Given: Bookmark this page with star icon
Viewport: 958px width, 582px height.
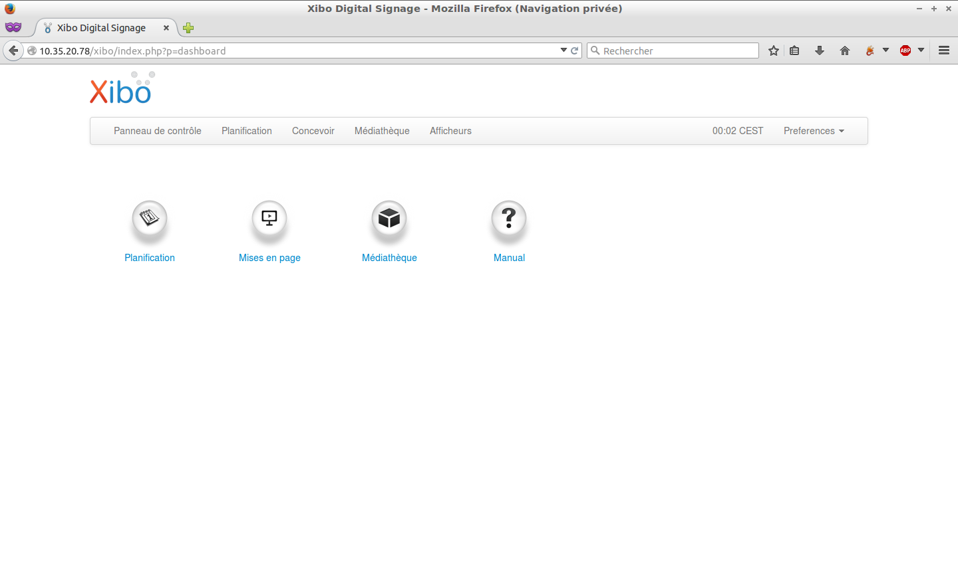Looking at the screenshot, I should [773, 50].
